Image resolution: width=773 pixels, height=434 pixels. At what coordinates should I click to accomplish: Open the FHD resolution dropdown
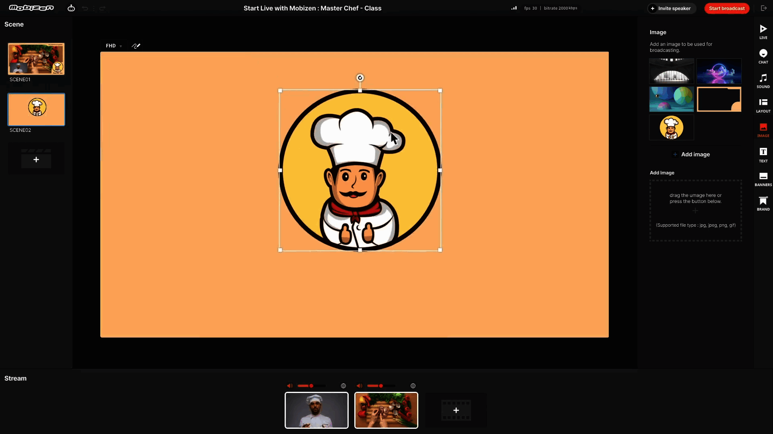[x=114, y=46]
